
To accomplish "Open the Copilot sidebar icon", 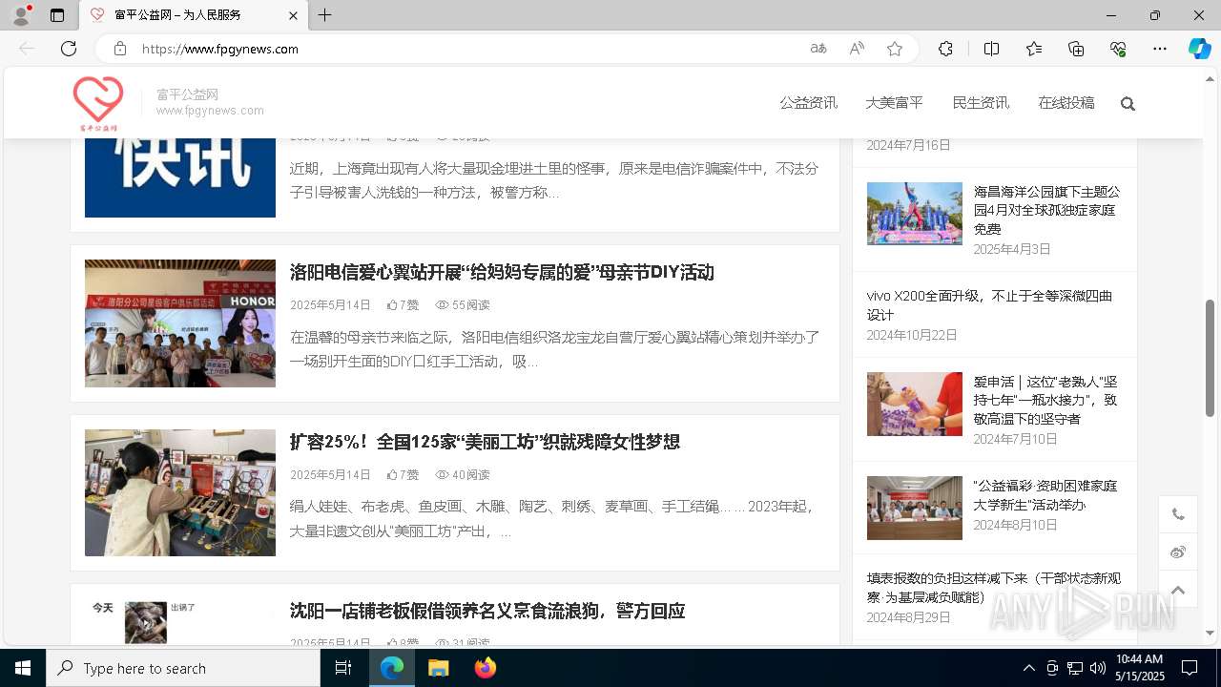I will pyautogui.click(x=1200, y=49).
